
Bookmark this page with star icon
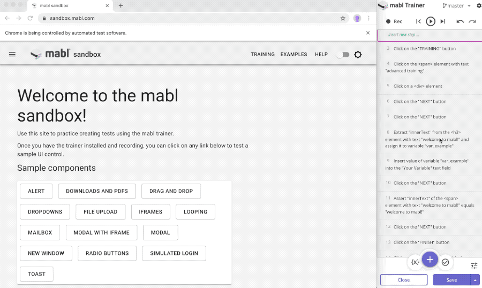[343, 18]
